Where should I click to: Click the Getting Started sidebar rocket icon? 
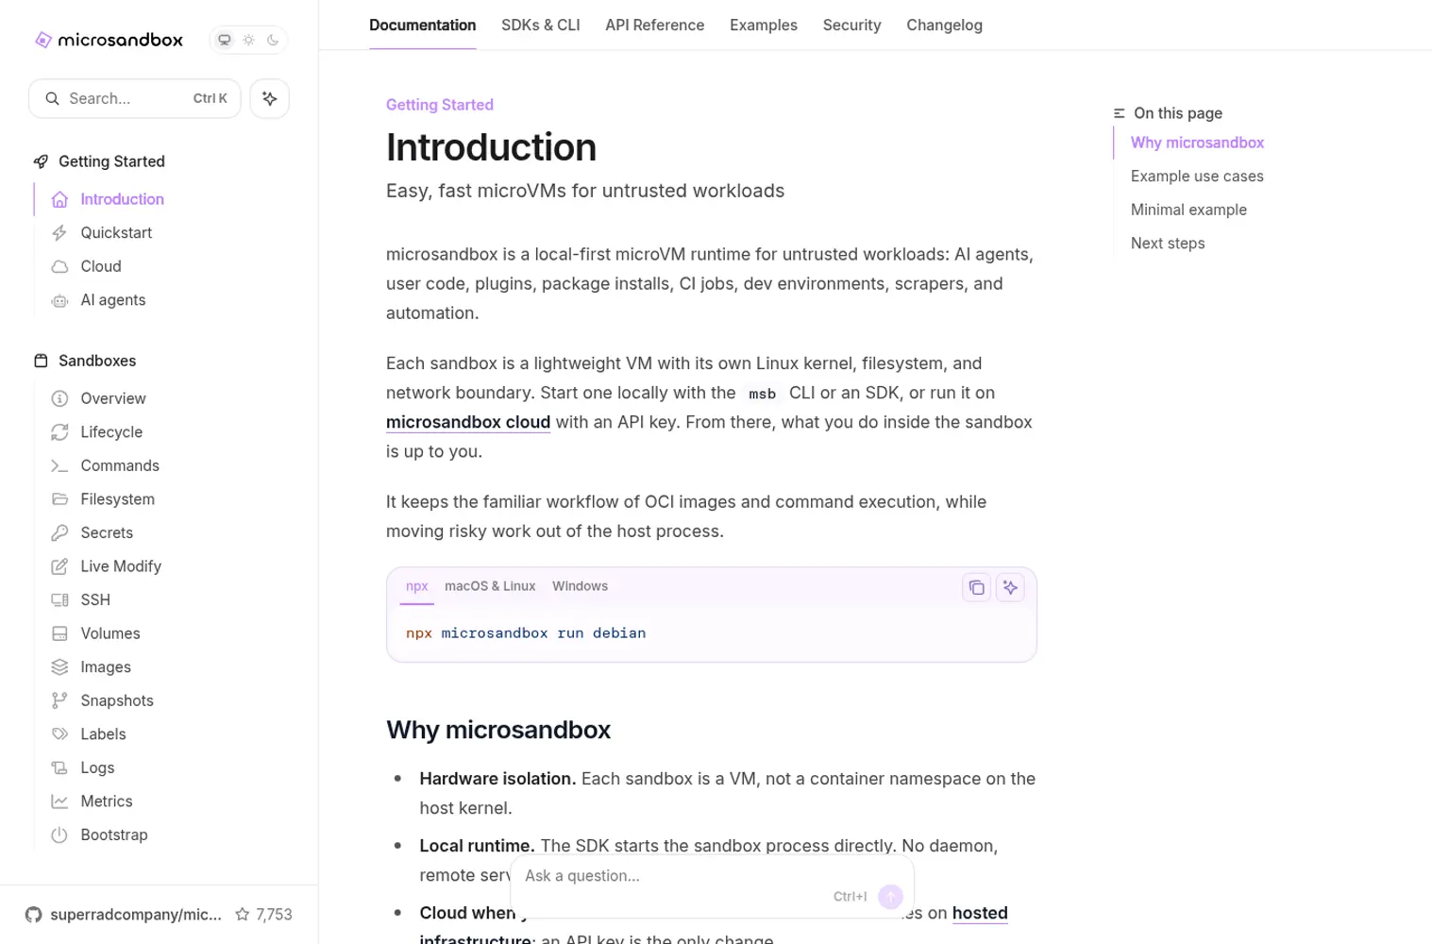click(x=41, y=161)
